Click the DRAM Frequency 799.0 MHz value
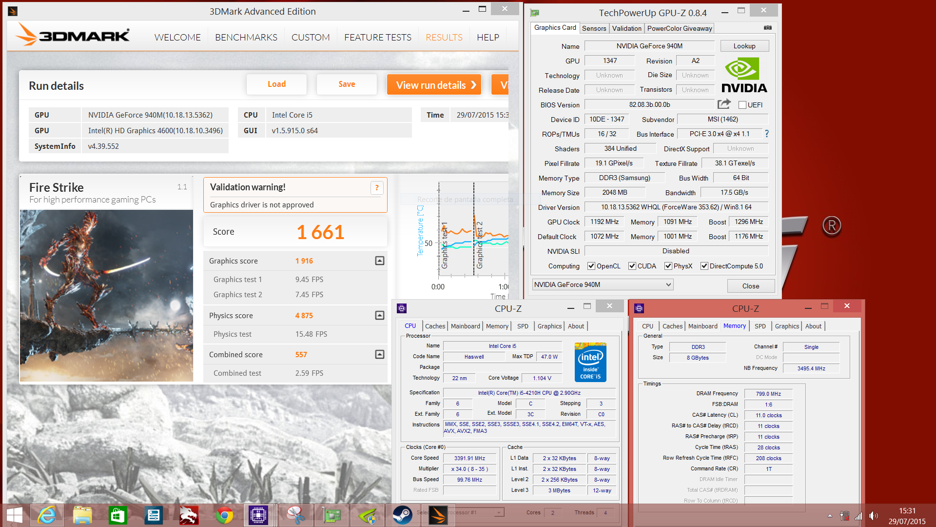This screenshot has width=936, height=527. (768, 394)
